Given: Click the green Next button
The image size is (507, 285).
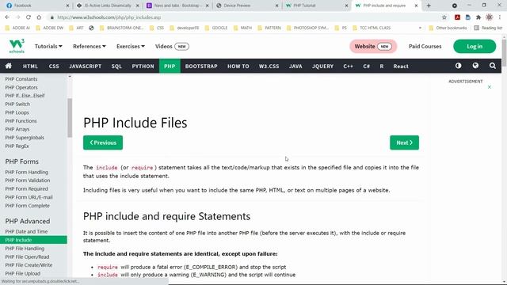Looking at the screenshot, I should click(x=404, y=142).
